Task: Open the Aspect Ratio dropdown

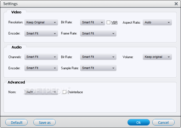Action: 157,22
